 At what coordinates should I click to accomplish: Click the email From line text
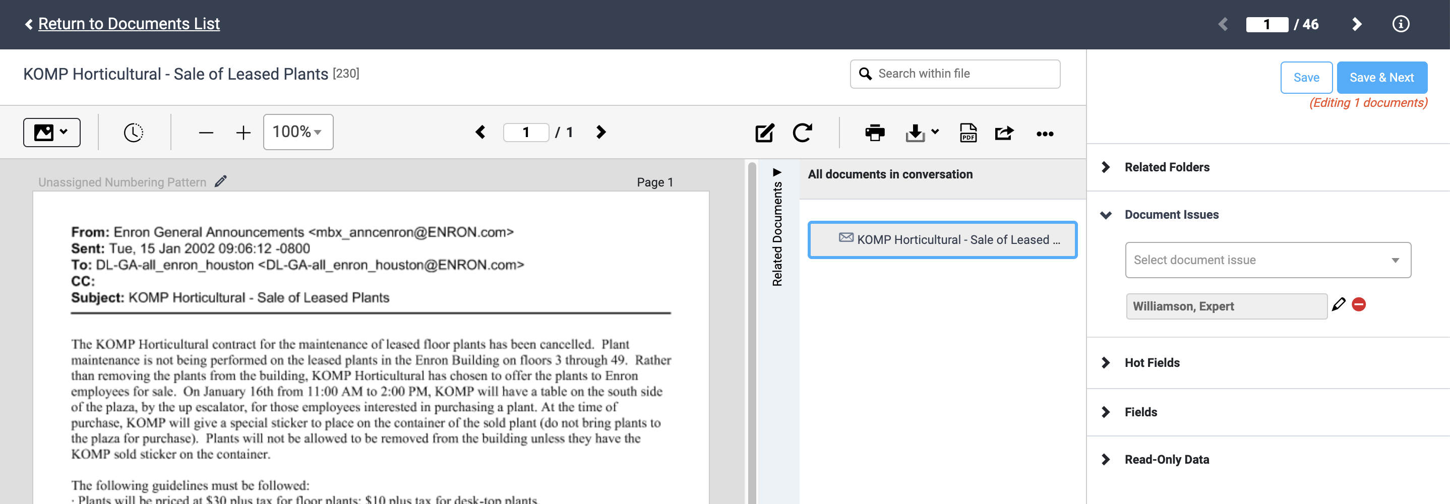292,232
